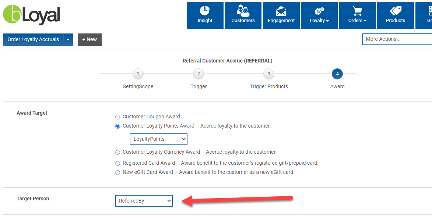Expand the ReferredBy Target Person dropdown
This screenshot has height=218, width=432.
click(144, 201)
